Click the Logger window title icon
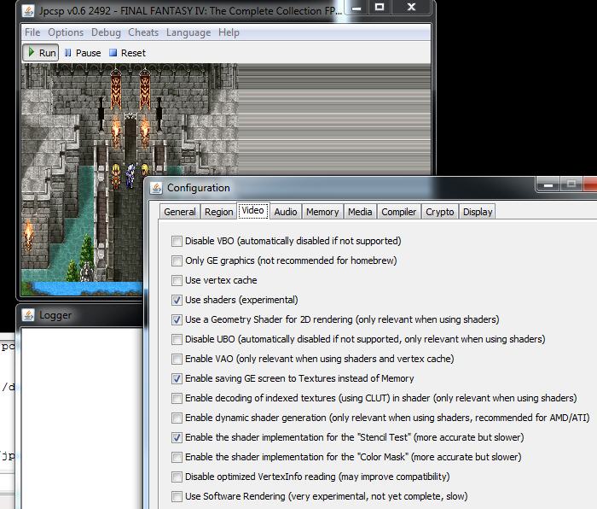The image size is (597, 509). click(28, 315)
